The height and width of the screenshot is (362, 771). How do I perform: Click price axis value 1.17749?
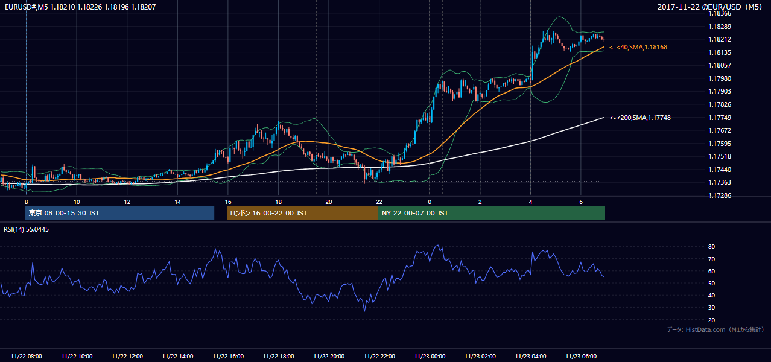coord(720,118)
